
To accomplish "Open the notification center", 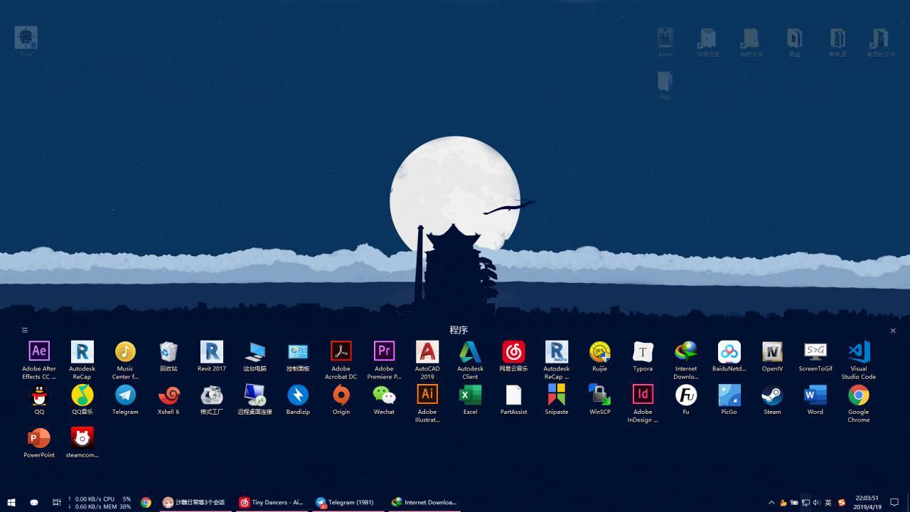I will pyautogui.click(x=895, y=502).
